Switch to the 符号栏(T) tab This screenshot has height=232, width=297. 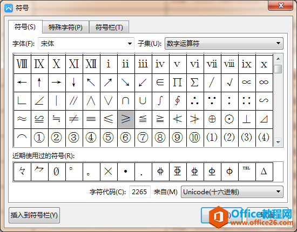pyautogui.click(x=109, y=28)
